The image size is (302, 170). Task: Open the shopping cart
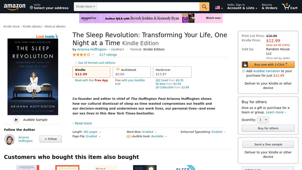[x=290, y=7]
